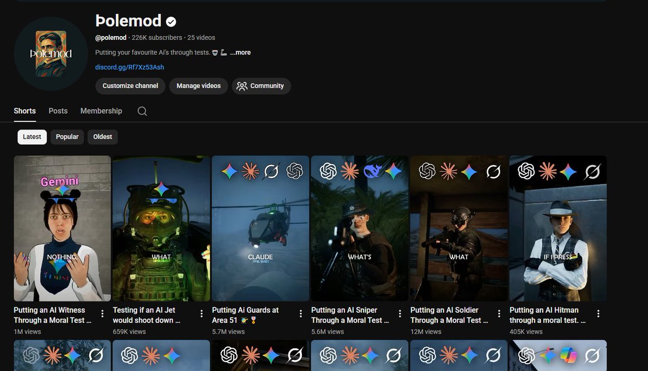The image size is (648, 371).
Task: Play the AI Soldier short thumbnail
Action: click(459, 229)
